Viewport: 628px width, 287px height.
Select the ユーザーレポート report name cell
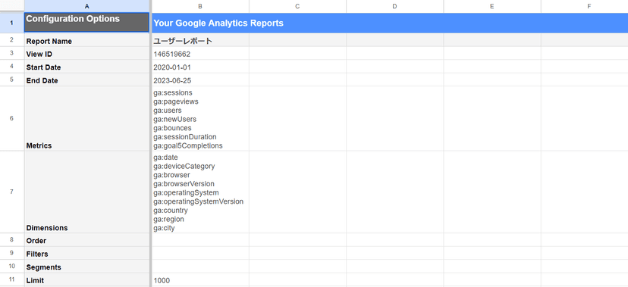point(200,40)
